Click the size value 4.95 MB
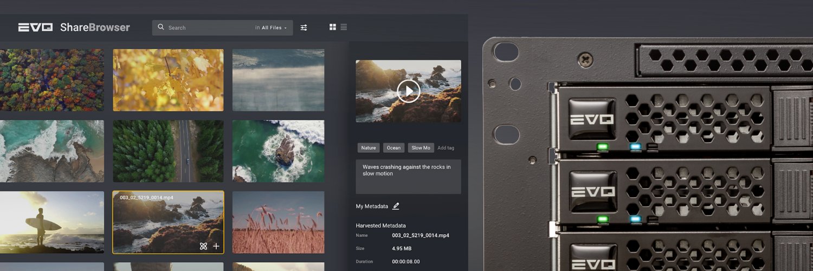Screen dimensions: 813x271 (403, 249)
